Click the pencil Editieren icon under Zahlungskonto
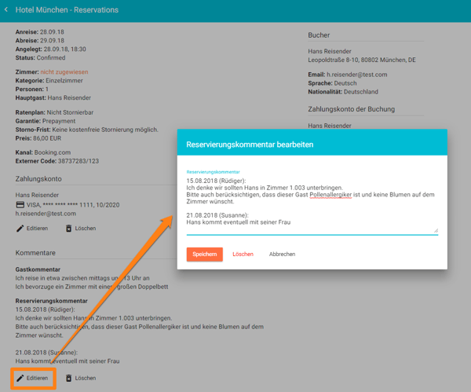Viewport: 471px width, 392px height. pyautogui.click(x=20, y=229)
